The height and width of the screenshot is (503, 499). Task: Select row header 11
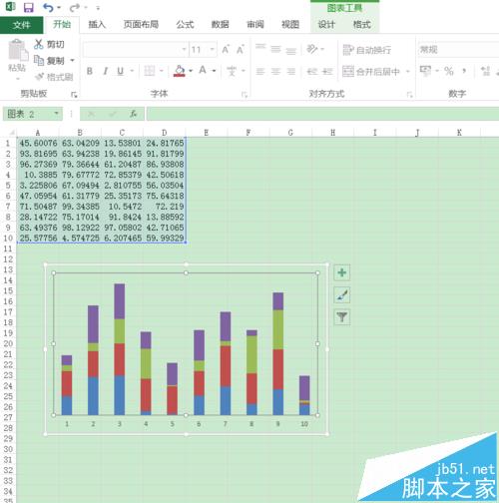coord(8,249)
